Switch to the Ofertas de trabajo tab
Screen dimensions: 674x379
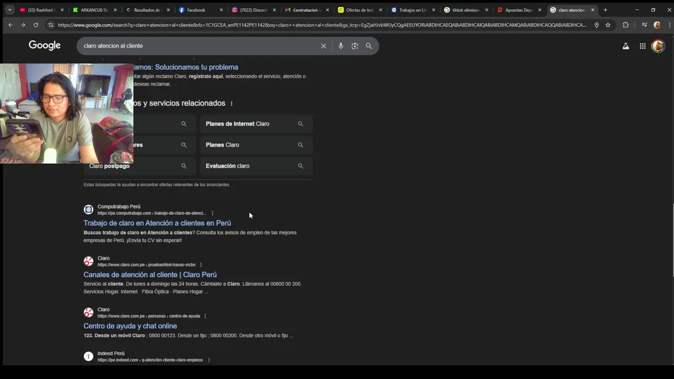pos(360,10)
